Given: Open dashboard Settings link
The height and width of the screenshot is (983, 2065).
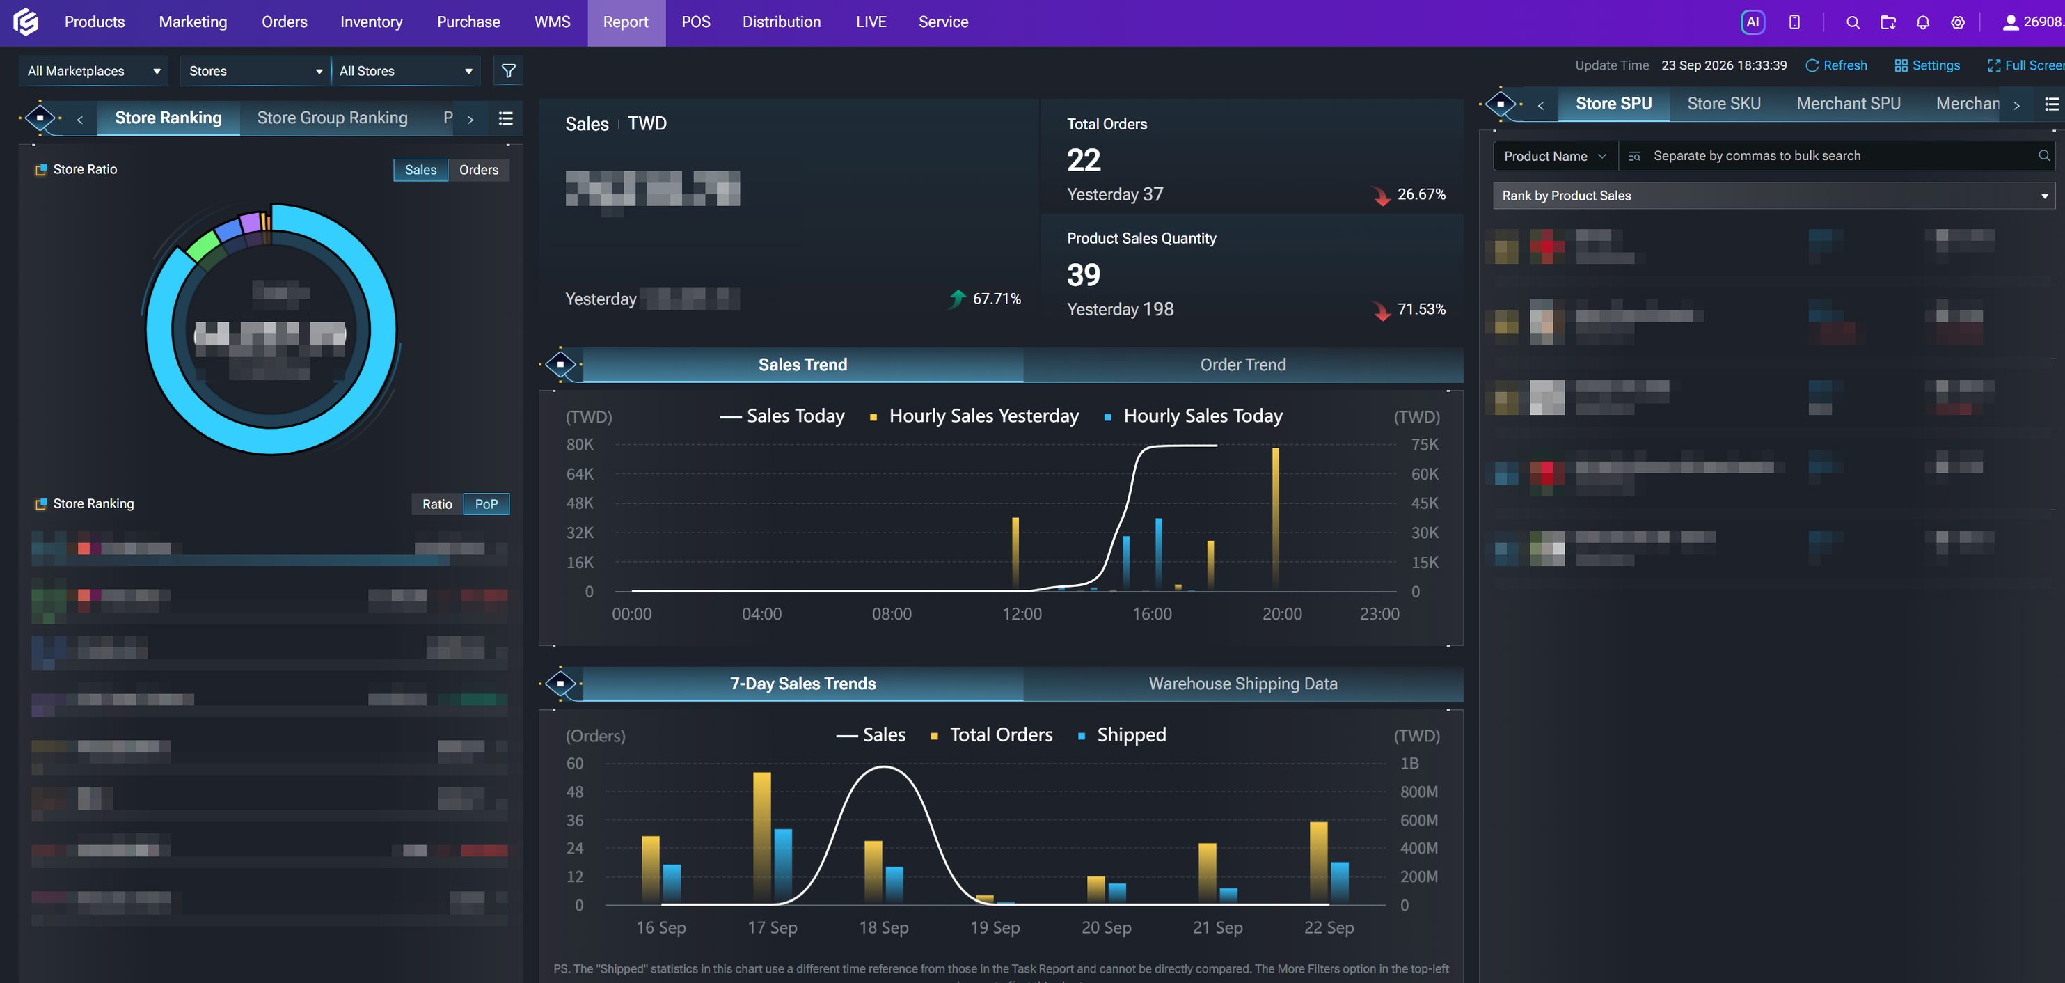Looking at the screenshot, I should (1927, 65).
